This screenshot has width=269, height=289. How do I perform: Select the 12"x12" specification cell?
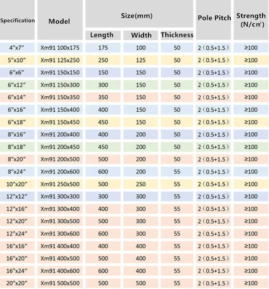(17, 196)
